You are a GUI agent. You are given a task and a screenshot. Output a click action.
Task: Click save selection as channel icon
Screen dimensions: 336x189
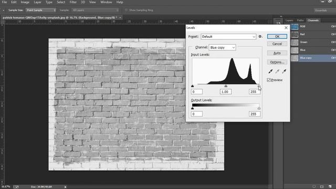(x=322, y=187)
